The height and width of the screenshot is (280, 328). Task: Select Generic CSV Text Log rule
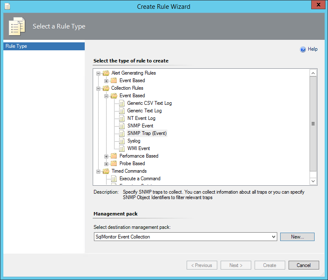pyautogui.click(x=149, y=103)
